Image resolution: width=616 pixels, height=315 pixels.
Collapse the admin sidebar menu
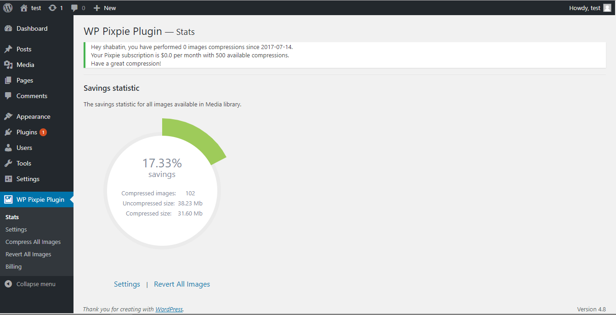[30, 284]
